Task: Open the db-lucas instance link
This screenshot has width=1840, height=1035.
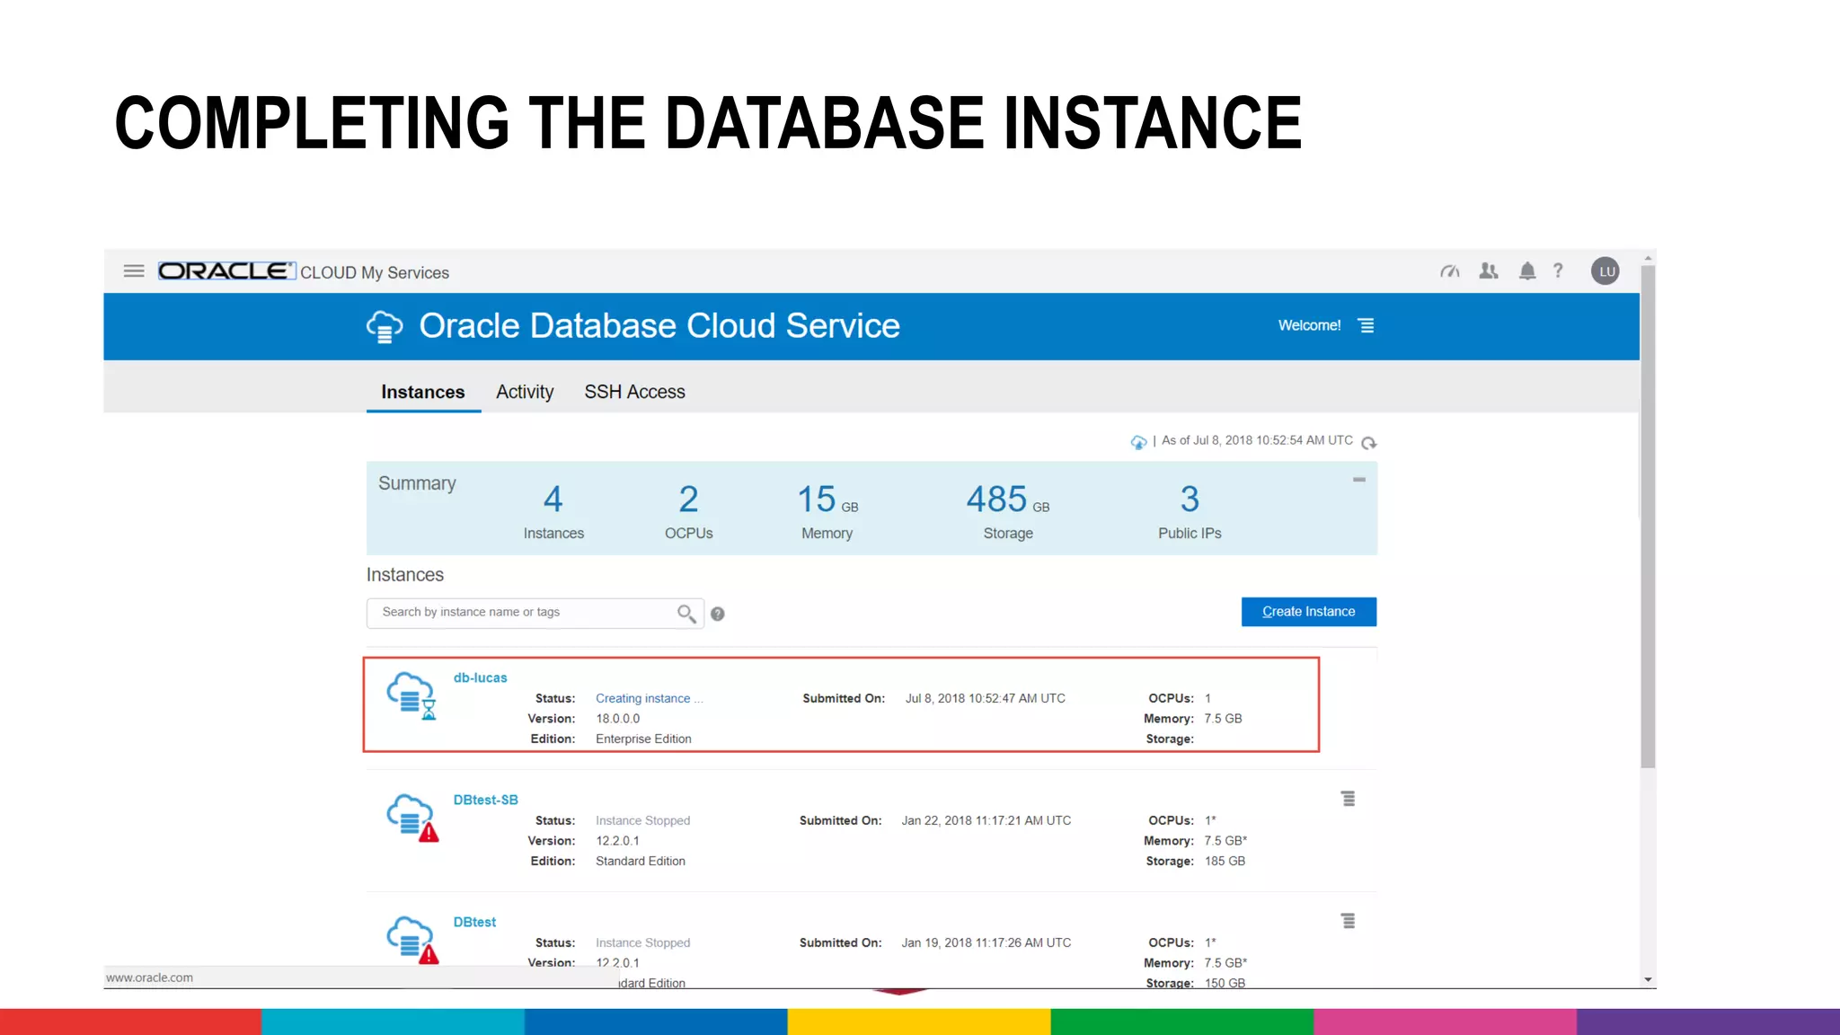Action: (480, 677)
